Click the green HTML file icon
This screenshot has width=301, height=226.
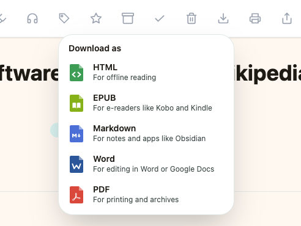click(x=76, y=73)
